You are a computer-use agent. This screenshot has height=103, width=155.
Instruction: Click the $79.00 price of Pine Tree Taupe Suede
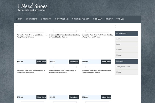click(52, 97)
